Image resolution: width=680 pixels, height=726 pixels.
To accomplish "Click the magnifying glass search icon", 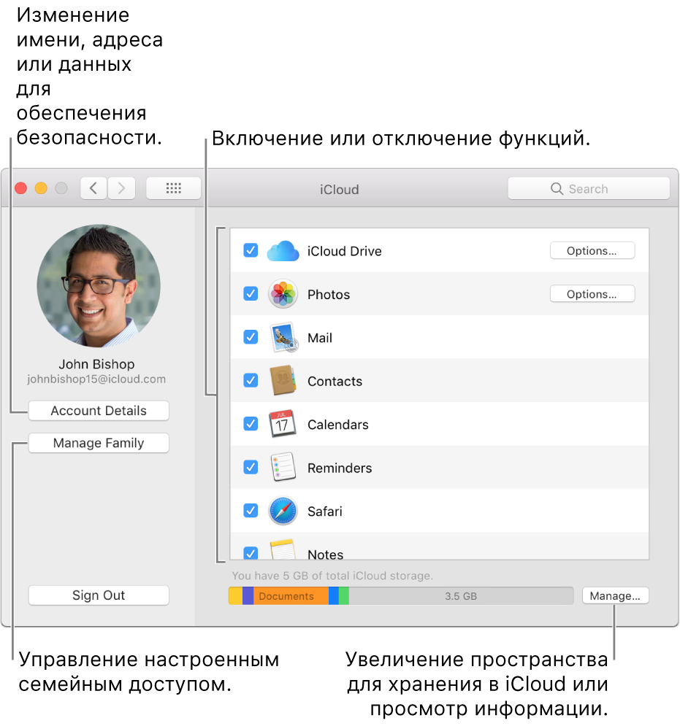I will tap(557, 189).
